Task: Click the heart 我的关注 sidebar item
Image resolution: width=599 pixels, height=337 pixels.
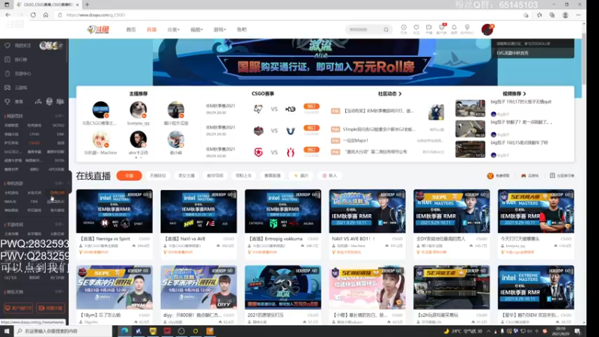Action: (17, 46)
